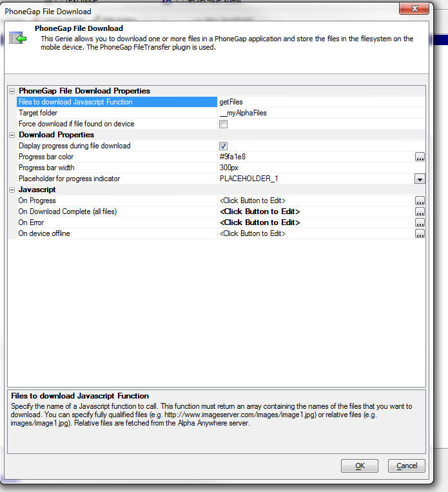Click the Cancel button
Viewport: 448px width, 492px height.
[407, 466]
